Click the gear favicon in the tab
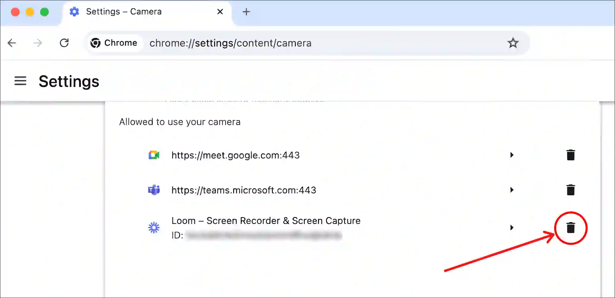This screenshot has height=298, width=615. tap(74, 12)
